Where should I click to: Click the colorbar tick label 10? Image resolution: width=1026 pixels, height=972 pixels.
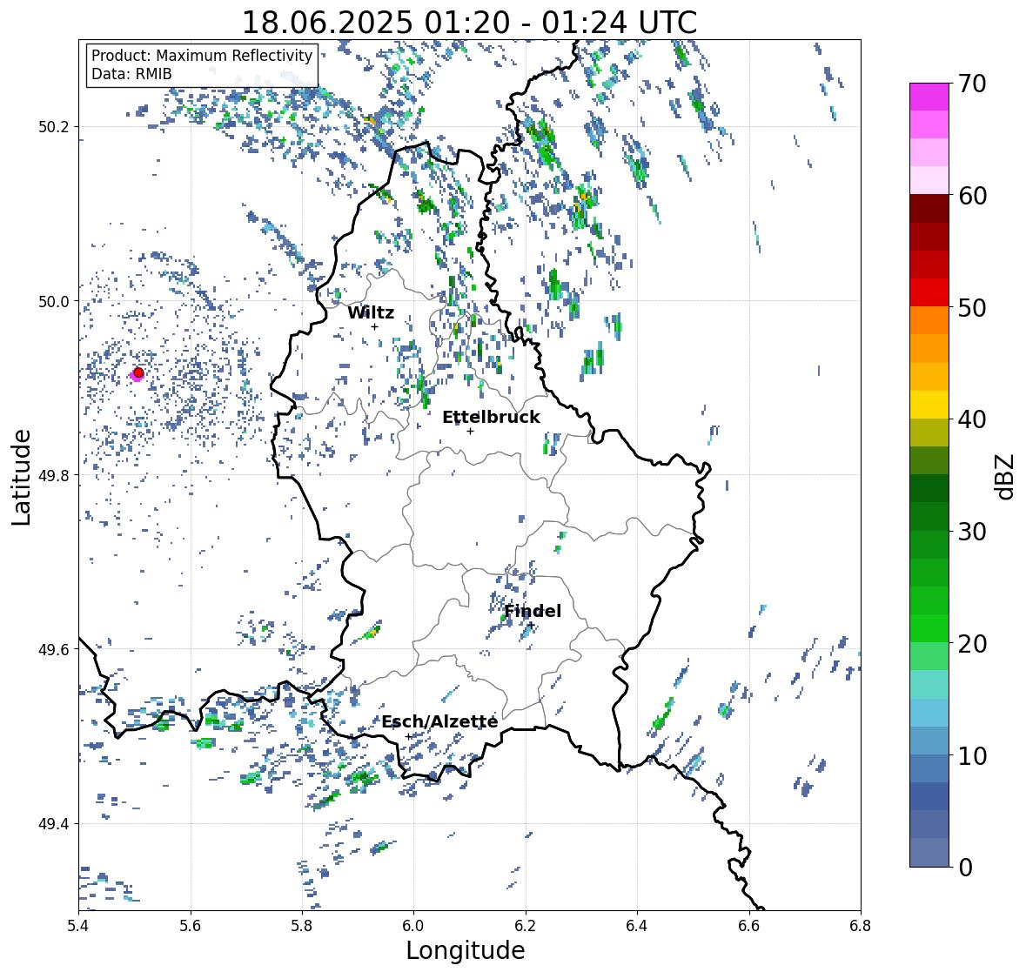[972, 755]
